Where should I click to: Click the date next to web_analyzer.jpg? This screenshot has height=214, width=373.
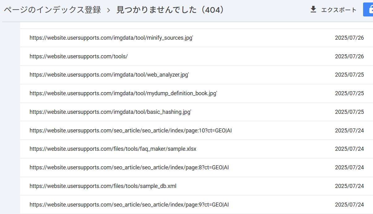coord(349,75)
